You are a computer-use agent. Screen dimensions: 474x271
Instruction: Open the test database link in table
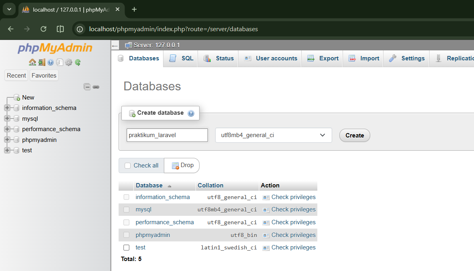pyautogui.click(x=140, y=247)
